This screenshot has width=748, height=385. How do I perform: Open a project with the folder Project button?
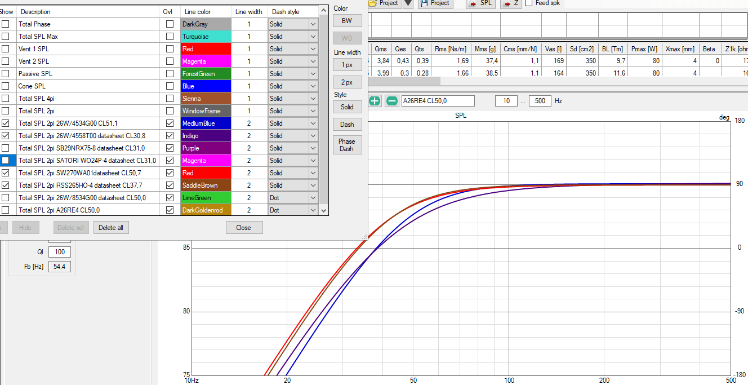click(x=384, y=3)
